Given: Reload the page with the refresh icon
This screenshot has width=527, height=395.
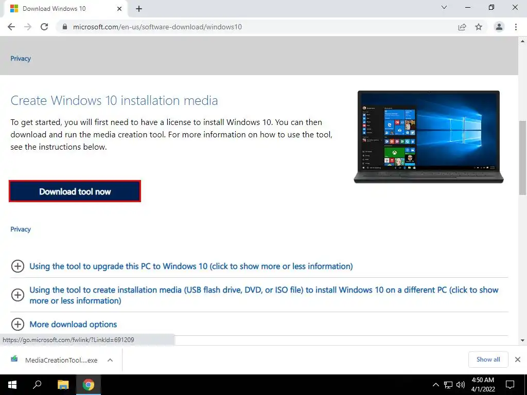Looking at the screenshot, I should click(44, 27).
